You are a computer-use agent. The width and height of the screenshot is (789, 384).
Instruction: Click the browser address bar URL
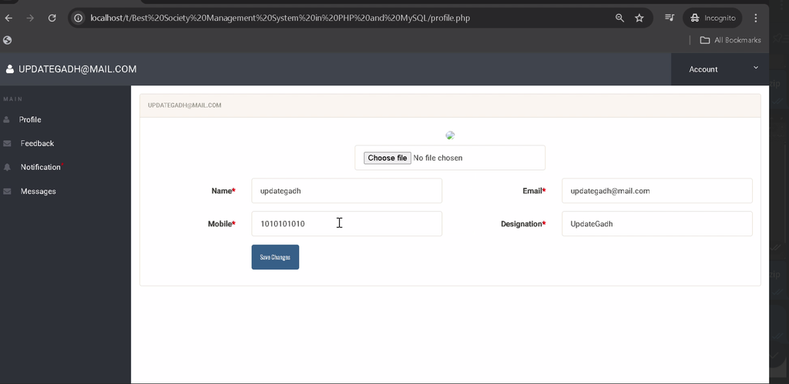[280, 18]
